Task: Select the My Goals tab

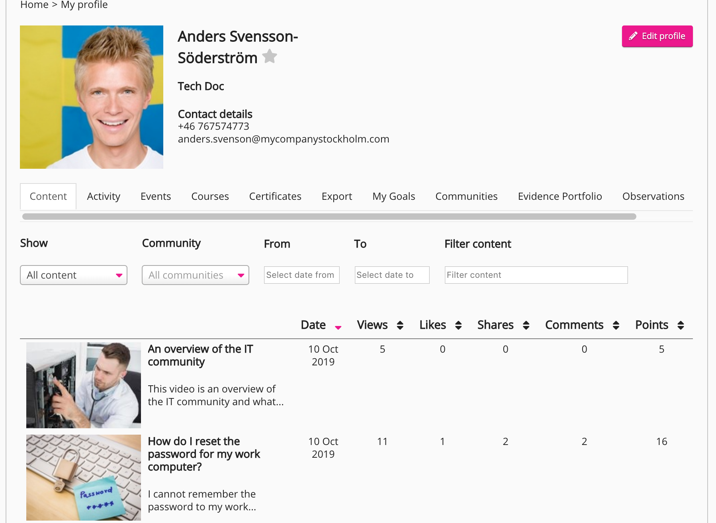Action: (394, 196)
